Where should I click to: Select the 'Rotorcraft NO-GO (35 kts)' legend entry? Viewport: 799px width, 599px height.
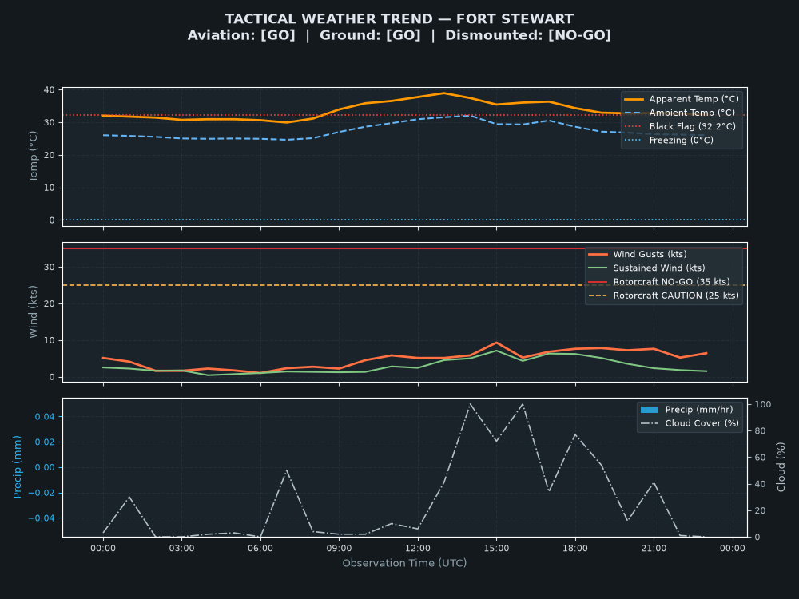coord(659,282)
